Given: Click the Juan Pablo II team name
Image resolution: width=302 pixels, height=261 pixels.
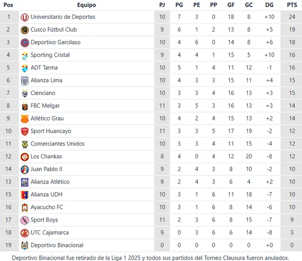Looking at the screenshot, I should [x=46, y=169].
